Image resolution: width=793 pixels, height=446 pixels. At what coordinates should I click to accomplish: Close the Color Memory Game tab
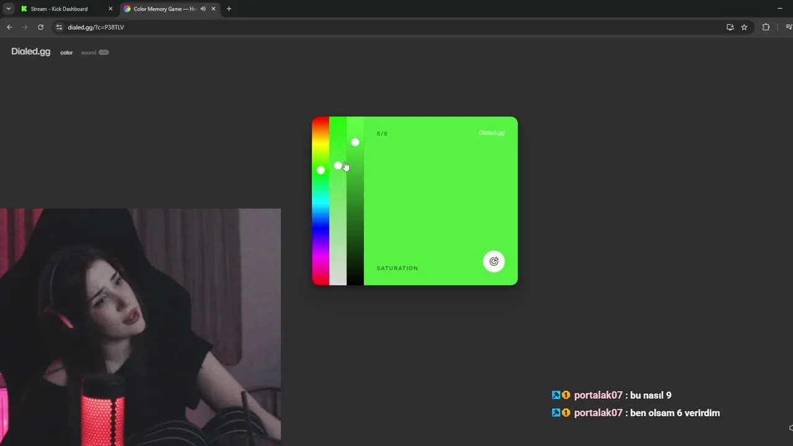pos(213,9)
